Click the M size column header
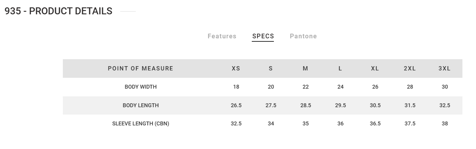Screen dimensions: 476x149 [x=305, y=69]
